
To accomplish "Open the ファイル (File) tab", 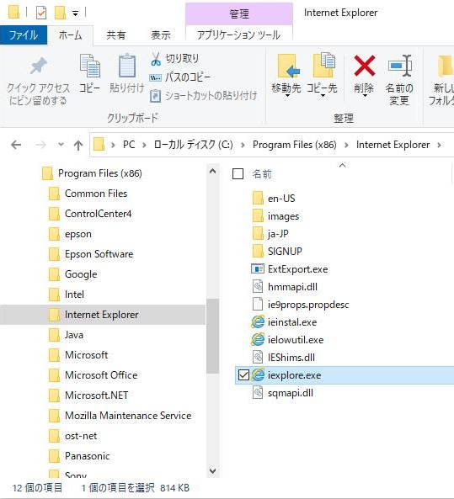I will pos(24,35).
